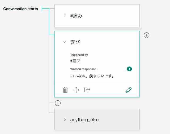Click the Watson responses heading

pos(83,69)
